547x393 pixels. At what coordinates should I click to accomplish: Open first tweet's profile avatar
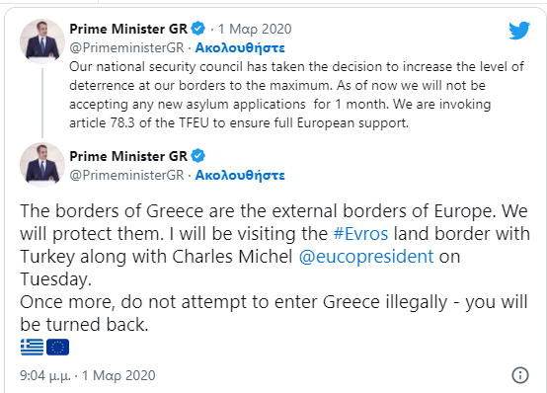pos(42,41)
